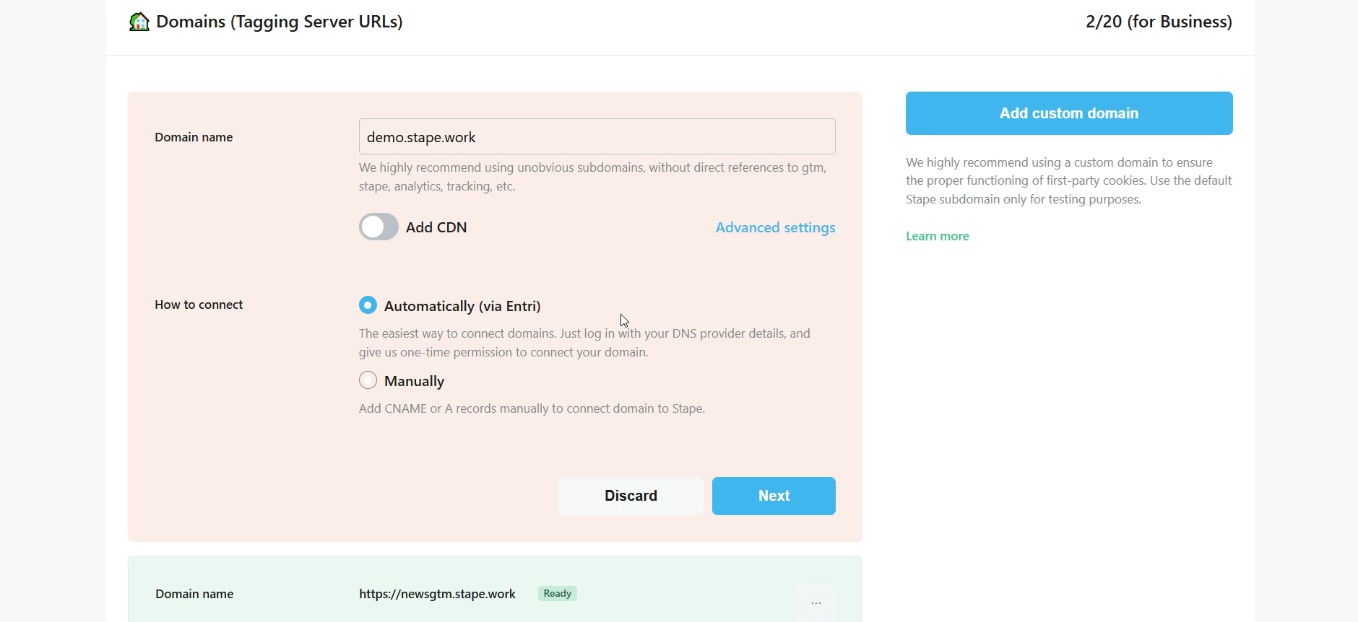The width and height of the screenshot is (1358, 622).
Task: Focus the Domain name input field
Action: pyautogui.click(x=597, y=136)
